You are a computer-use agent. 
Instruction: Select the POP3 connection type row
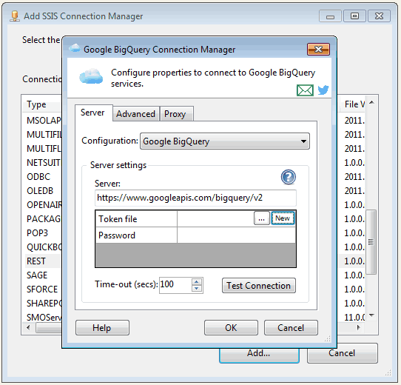pos(43,233)
